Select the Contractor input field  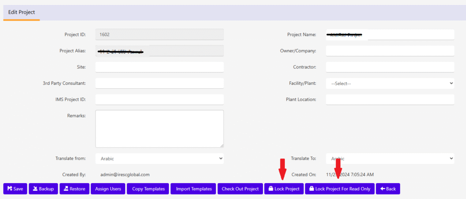[390, 67]
